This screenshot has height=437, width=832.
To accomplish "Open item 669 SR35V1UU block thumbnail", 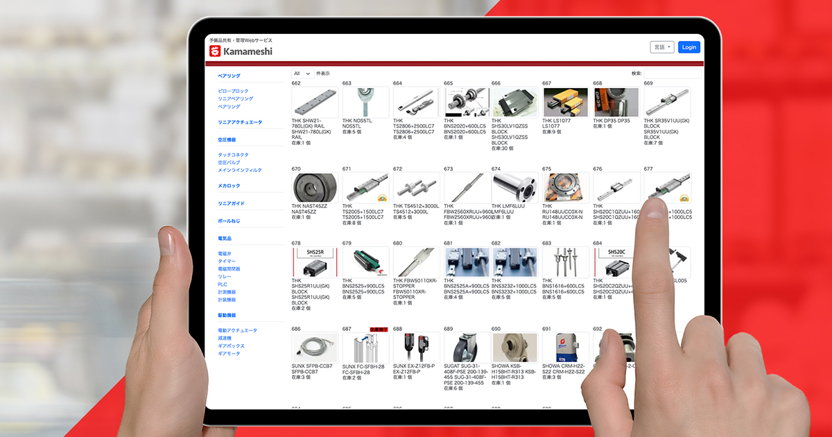I will (667, 102).
